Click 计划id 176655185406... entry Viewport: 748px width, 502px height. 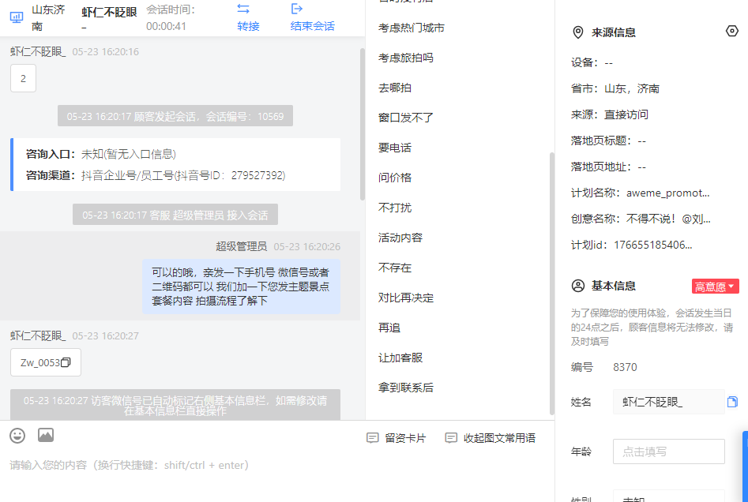[x=632, y=245]
